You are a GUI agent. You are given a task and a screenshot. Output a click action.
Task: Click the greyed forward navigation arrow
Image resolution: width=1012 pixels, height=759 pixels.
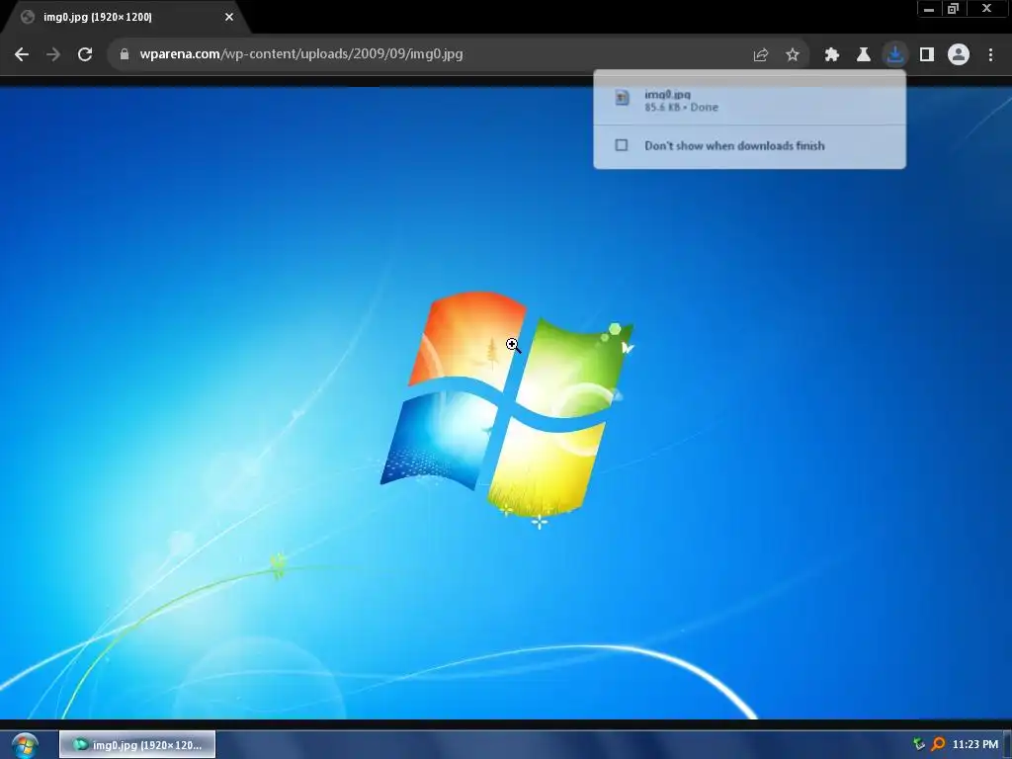(53, 54)
